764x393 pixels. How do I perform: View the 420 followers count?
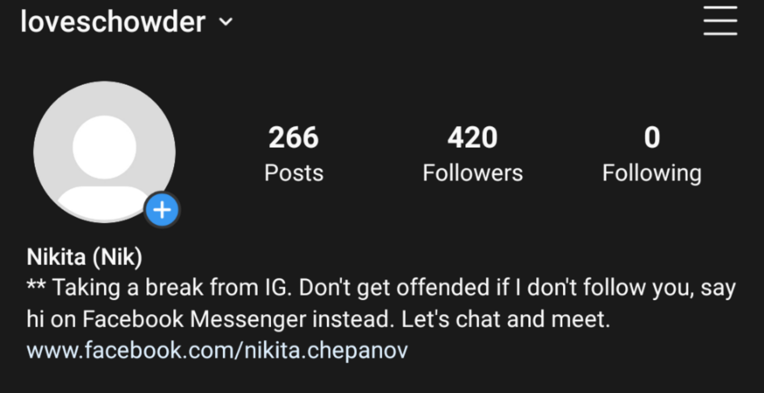(x=473, y=137)
